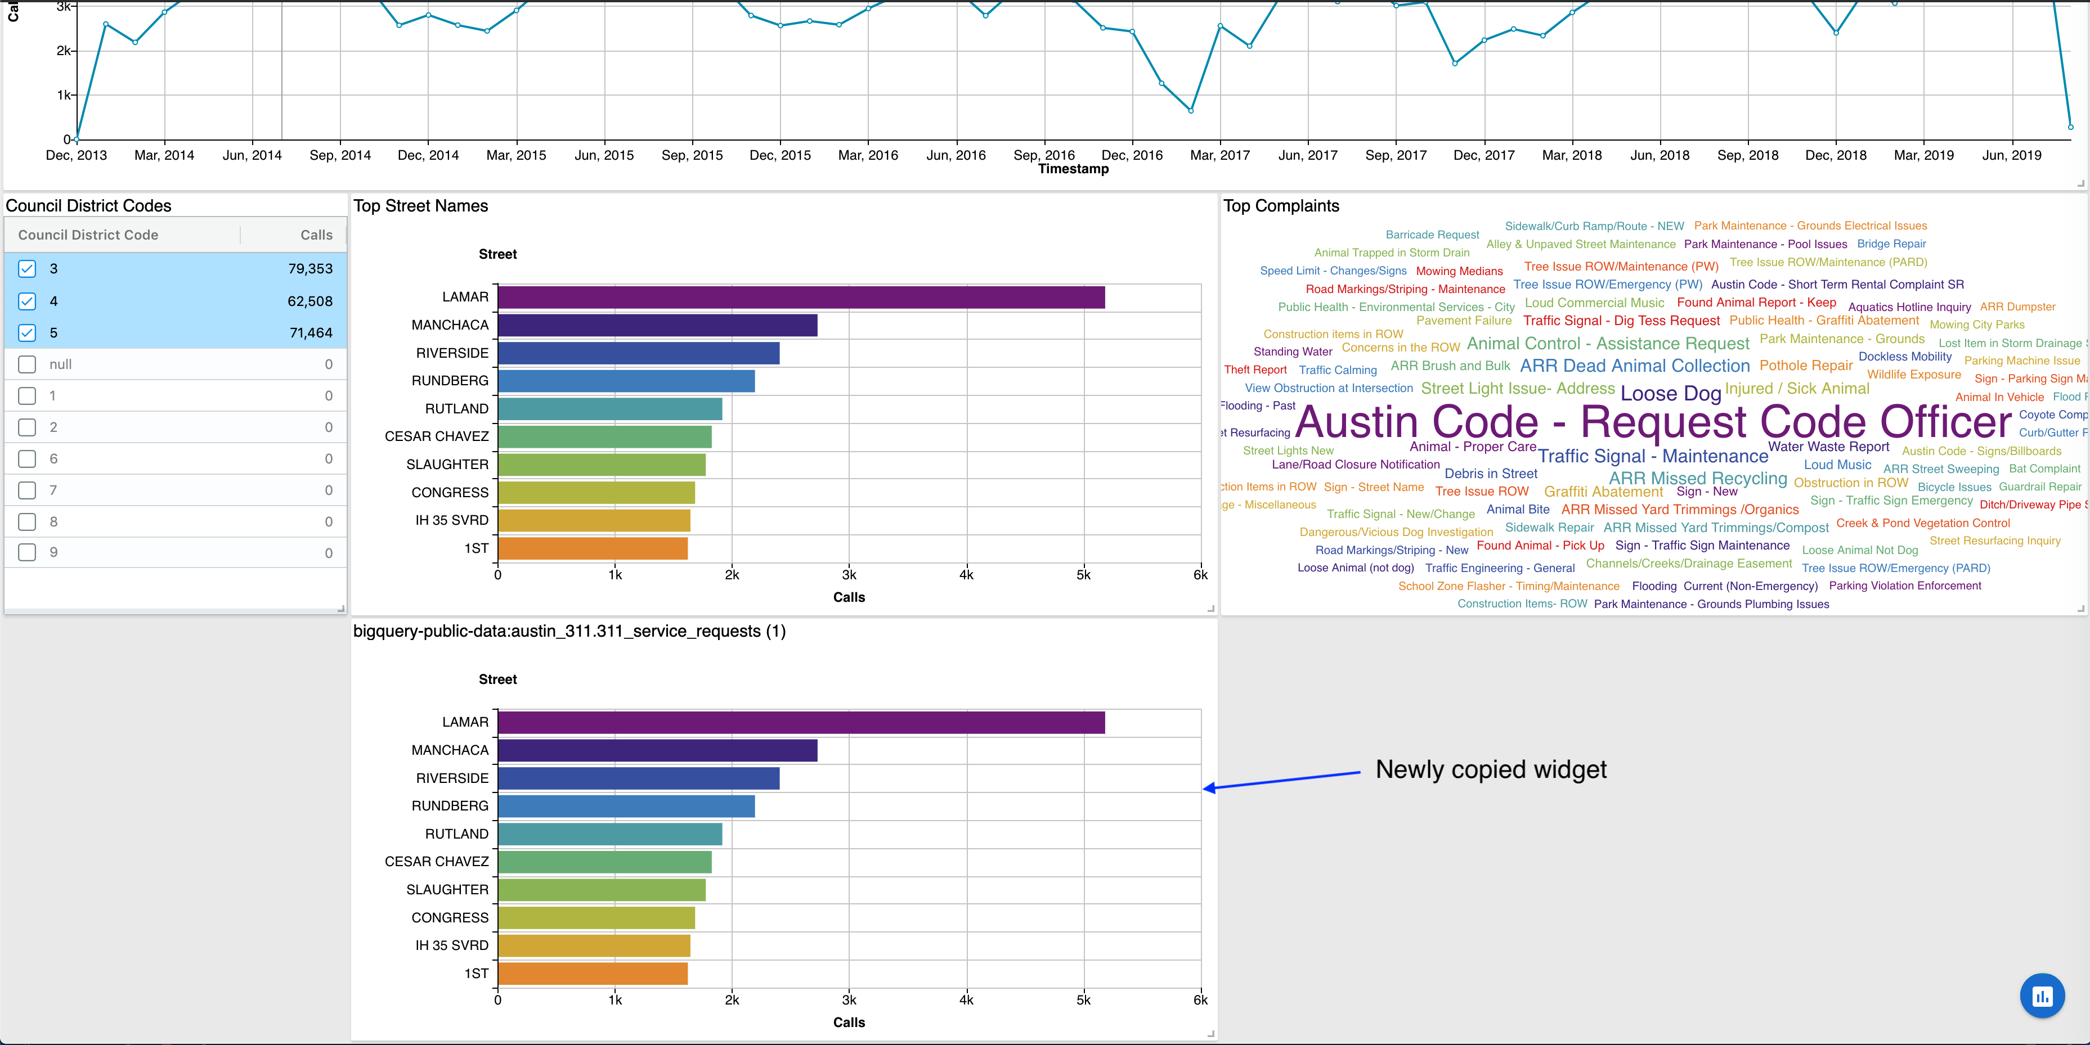The width and height of the screenshot is (2090, 1045).
Task: Click IH 35 SVRD bar in copied bigquery chart
Action: click(594, 945)
